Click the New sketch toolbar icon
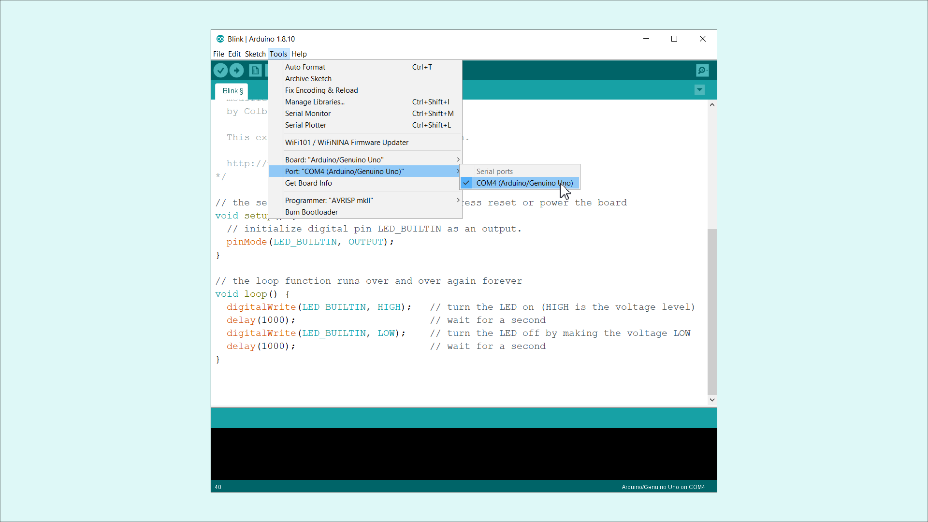Image resolution: width=928 pixels, height=522 pixels. point(255,71)
